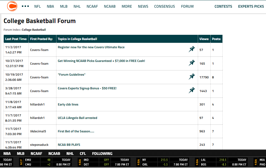Select FOLLOWING tab in bottom ticker

point(102,153)
